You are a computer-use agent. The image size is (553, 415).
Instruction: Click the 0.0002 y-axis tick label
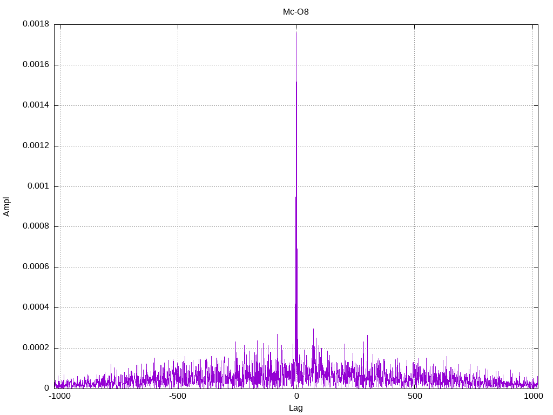click(36, 348)
